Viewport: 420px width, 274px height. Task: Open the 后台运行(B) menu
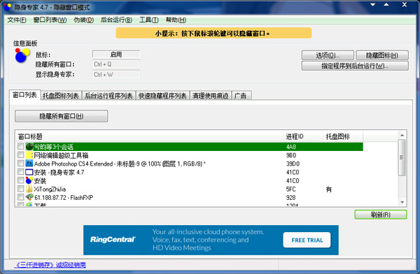point(116,20)
